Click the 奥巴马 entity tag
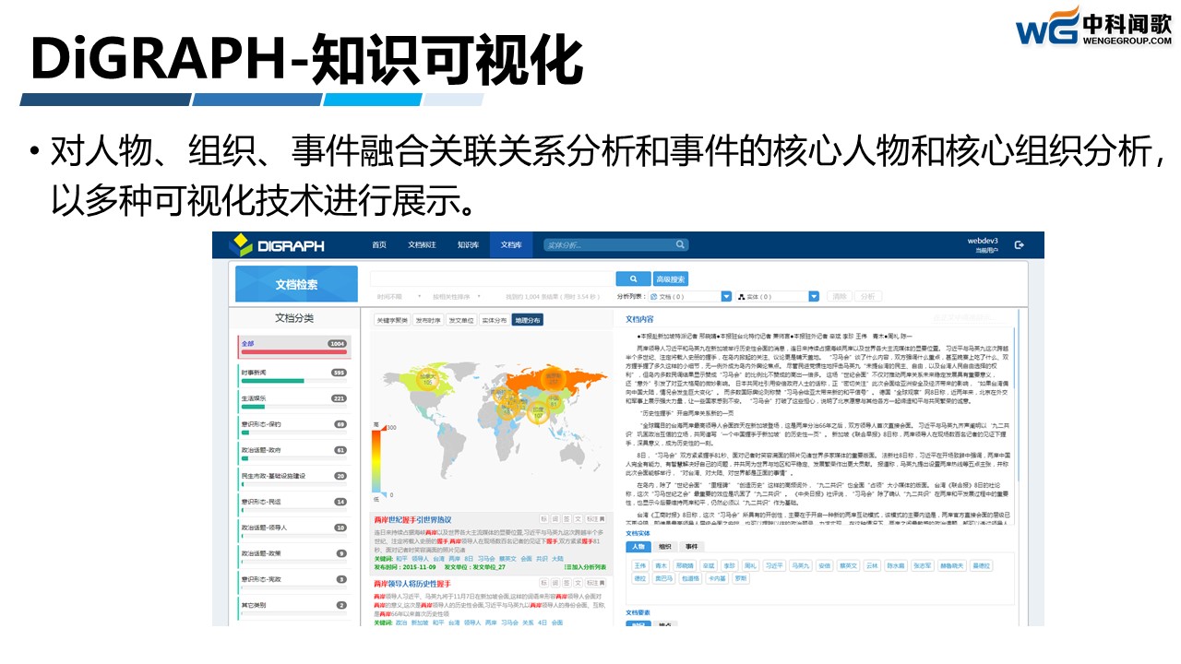The image size is (1181, 664). 663,578
